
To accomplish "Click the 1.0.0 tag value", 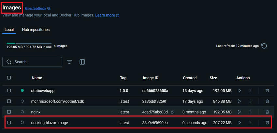I will [124, 91].
